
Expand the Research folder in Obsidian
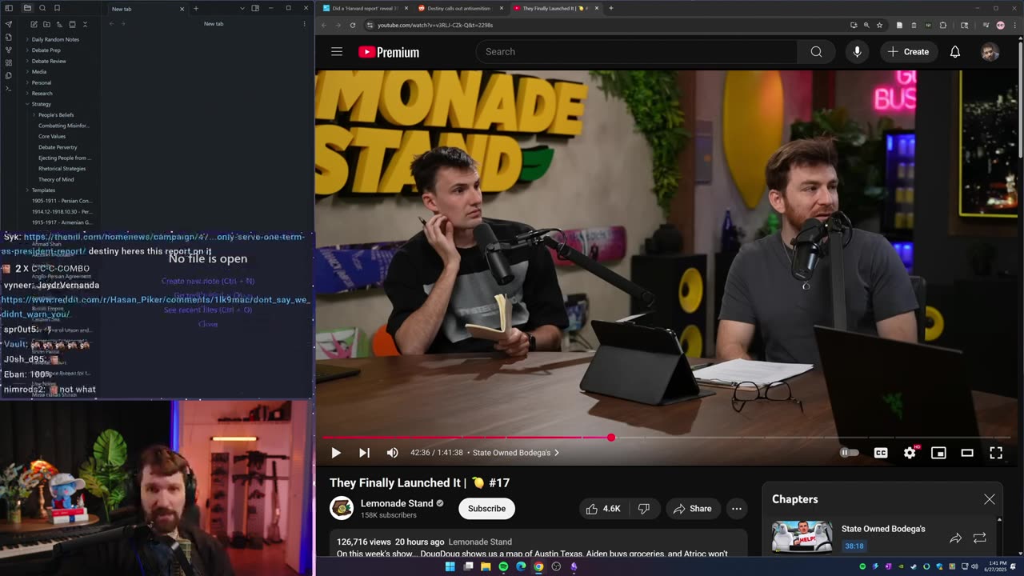[x=42, y=94]
